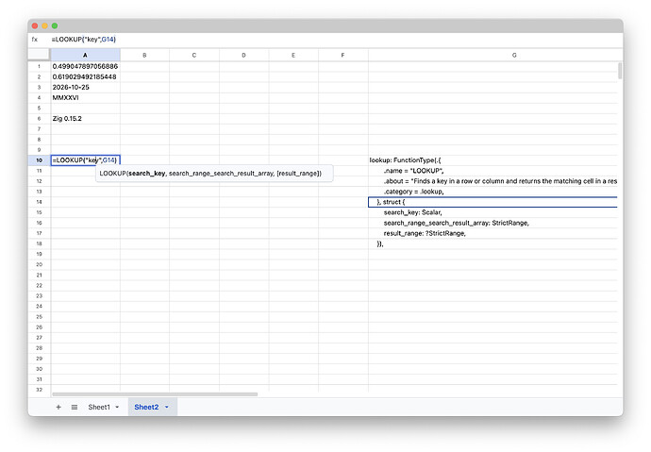Viewport: 651px width, 452px height.
Task: Select column C header
Action: tap(194, 55)
